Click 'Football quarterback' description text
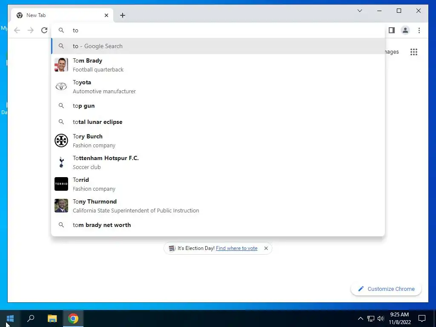This screenshot has height=327, width=436. coord(98,70)
